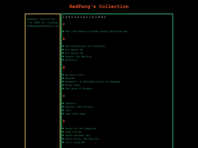Viewport: 198px width, 148px height.
Task: Jump to letter G in the index
Action: coord(81,17)
